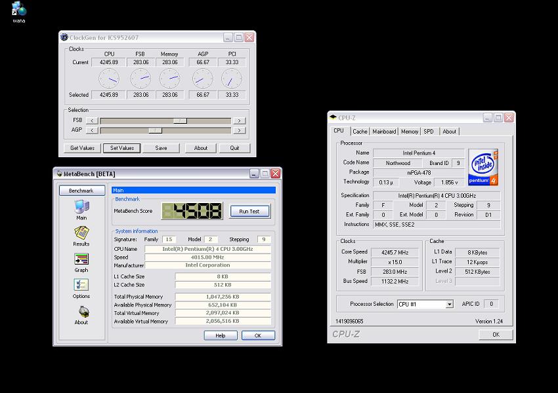Screen dimensions: 558x393
Task: Increase AGP with the right arrow
Action: (x=239, y=130)
